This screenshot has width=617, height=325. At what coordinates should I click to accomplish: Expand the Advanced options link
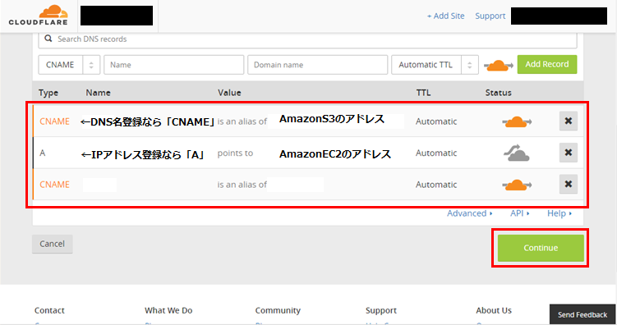click(469, 213)
